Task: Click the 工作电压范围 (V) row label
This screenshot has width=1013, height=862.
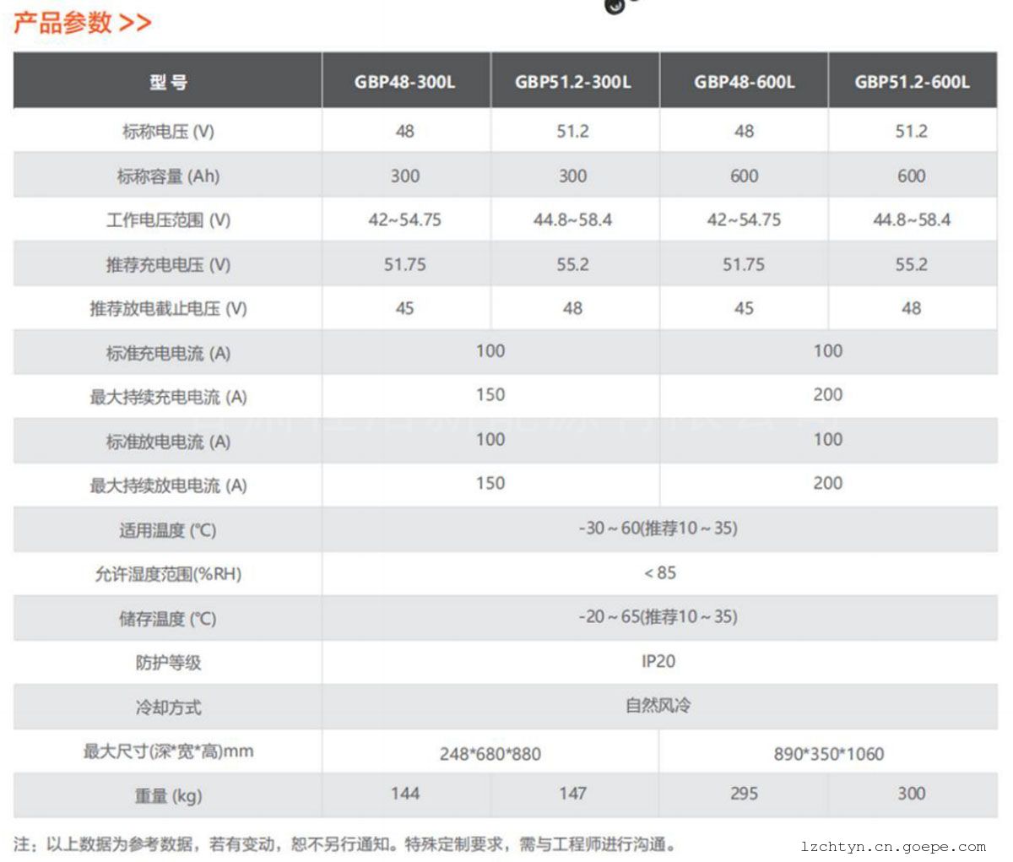Action: (168, 220)
